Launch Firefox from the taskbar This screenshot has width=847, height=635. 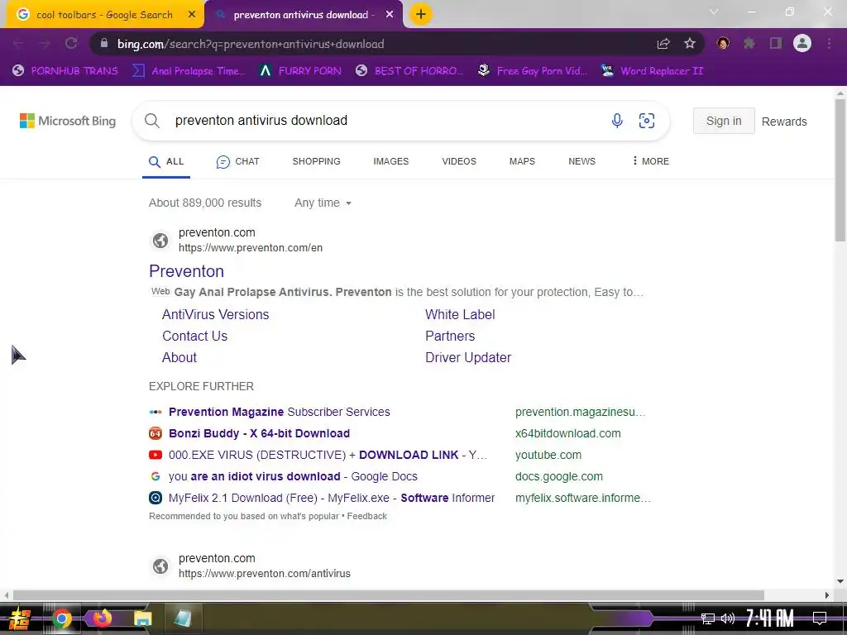click(x=102, y=618)
